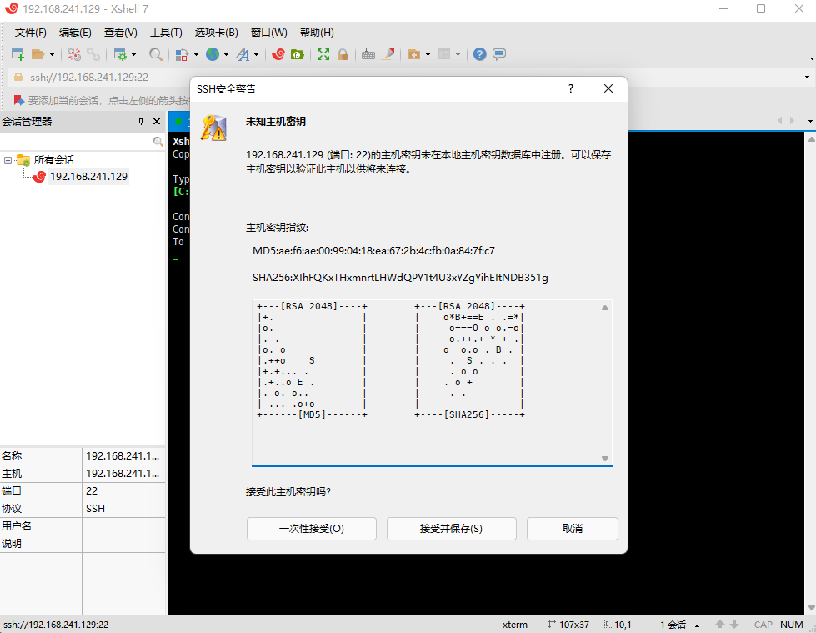Image resolution: width=816 pixels, height=633 pixels.
Task: Open the on-screen keyboard icon
Action: coord(368,54)
